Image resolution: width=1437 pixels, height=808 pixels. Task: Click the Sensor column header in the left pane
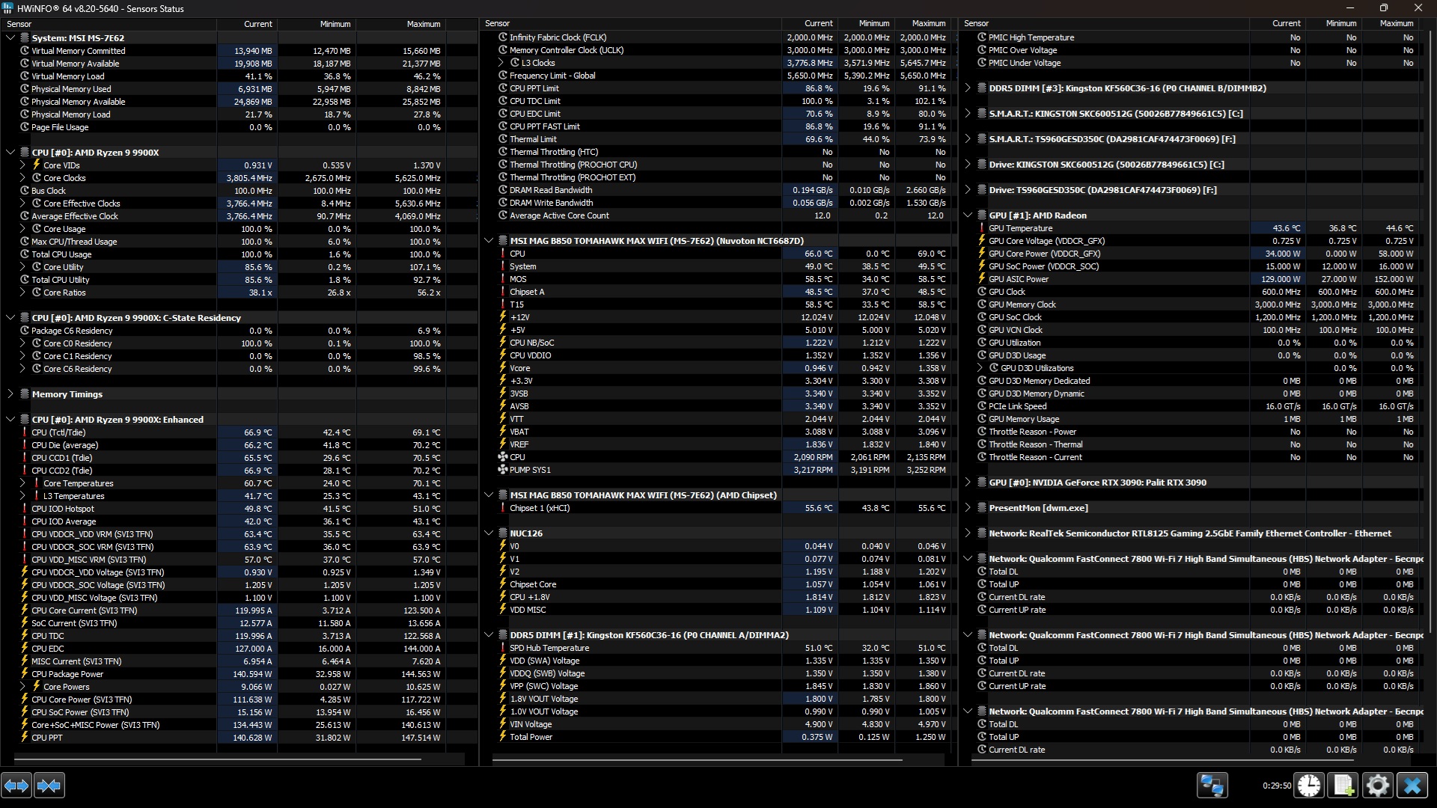(x=109, y=24)
